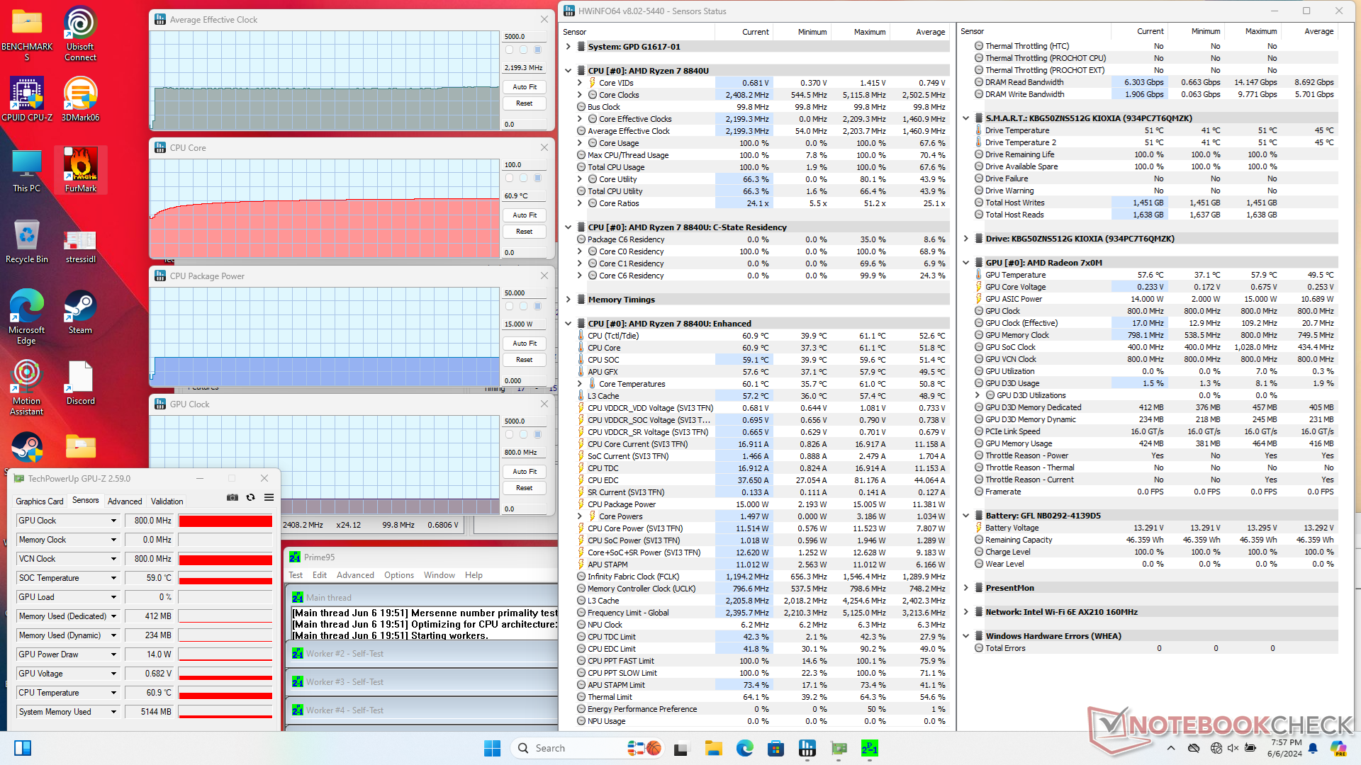Viewport: 1361px width, 765px height.
Task: Open GPU-Z hamburger menu icon
Action: click(269, 498)
